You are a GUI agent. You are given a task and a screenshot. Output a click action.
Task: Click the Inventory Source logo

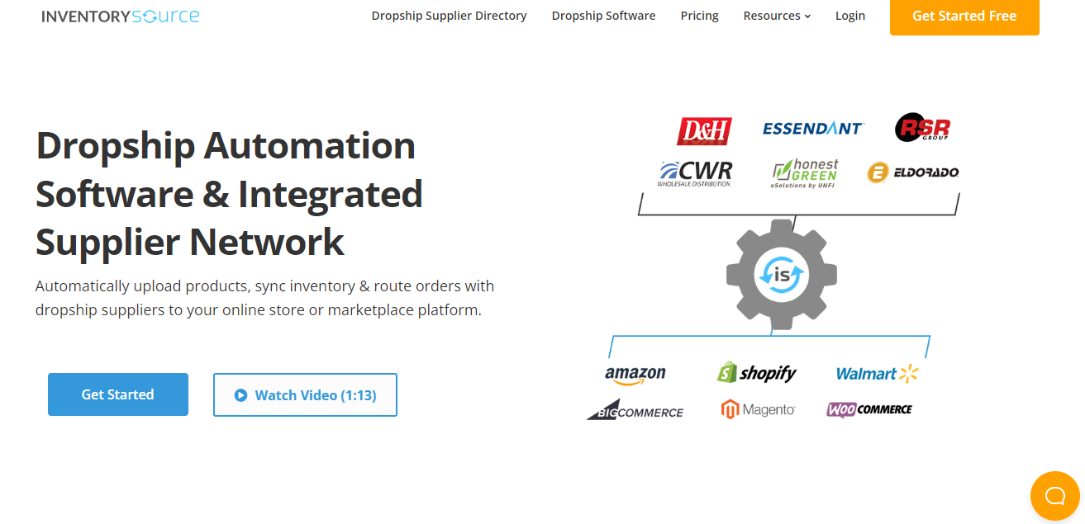(120, 16)
